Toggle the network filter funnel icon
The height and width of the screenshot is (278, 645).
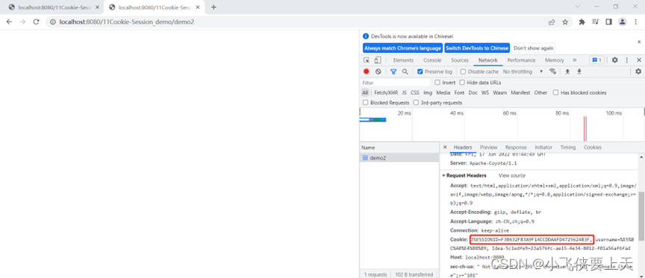pos(393,72)
